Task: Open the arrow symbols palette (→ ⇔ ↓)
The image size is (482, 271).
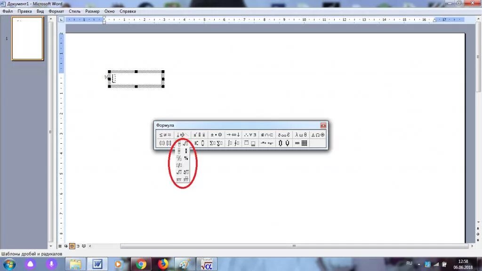Action: coord(233,135)
